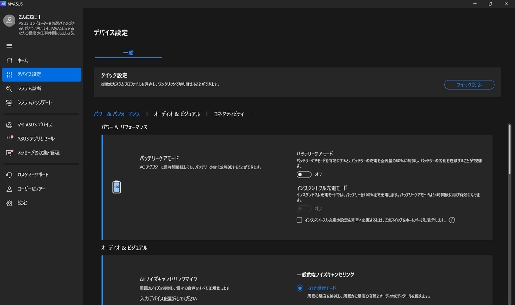Open ホーム in the sidebar

tap(42, 60)
